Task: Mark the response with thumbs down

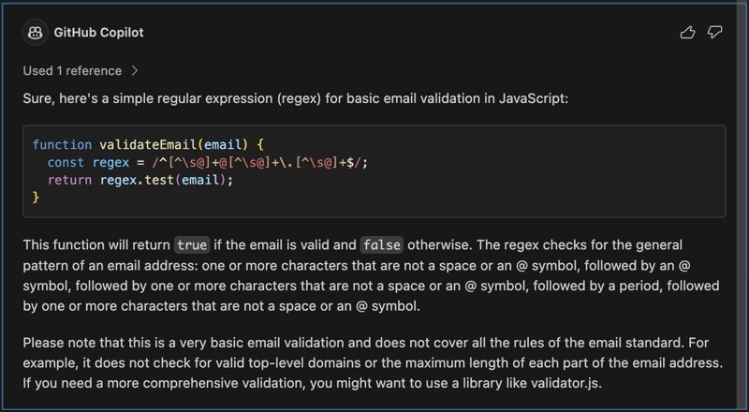Action: click(x=714, y=33)
